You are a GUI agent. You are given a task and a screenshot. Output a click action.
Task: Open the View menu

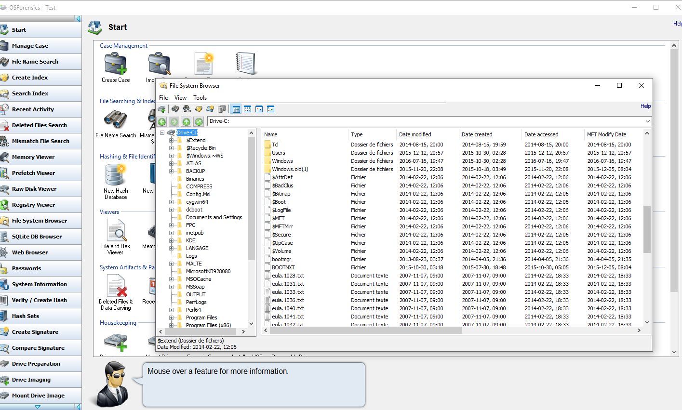pos(180,98)
